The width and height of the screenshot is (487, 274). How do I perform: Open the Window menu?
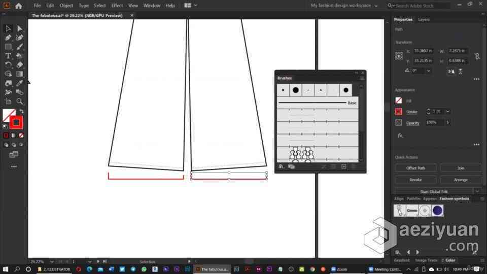[x=152, y=6]
